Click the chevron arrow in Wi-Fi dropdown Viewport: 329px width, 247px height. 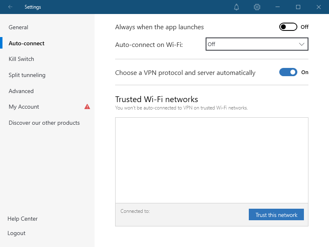[301, 44]
